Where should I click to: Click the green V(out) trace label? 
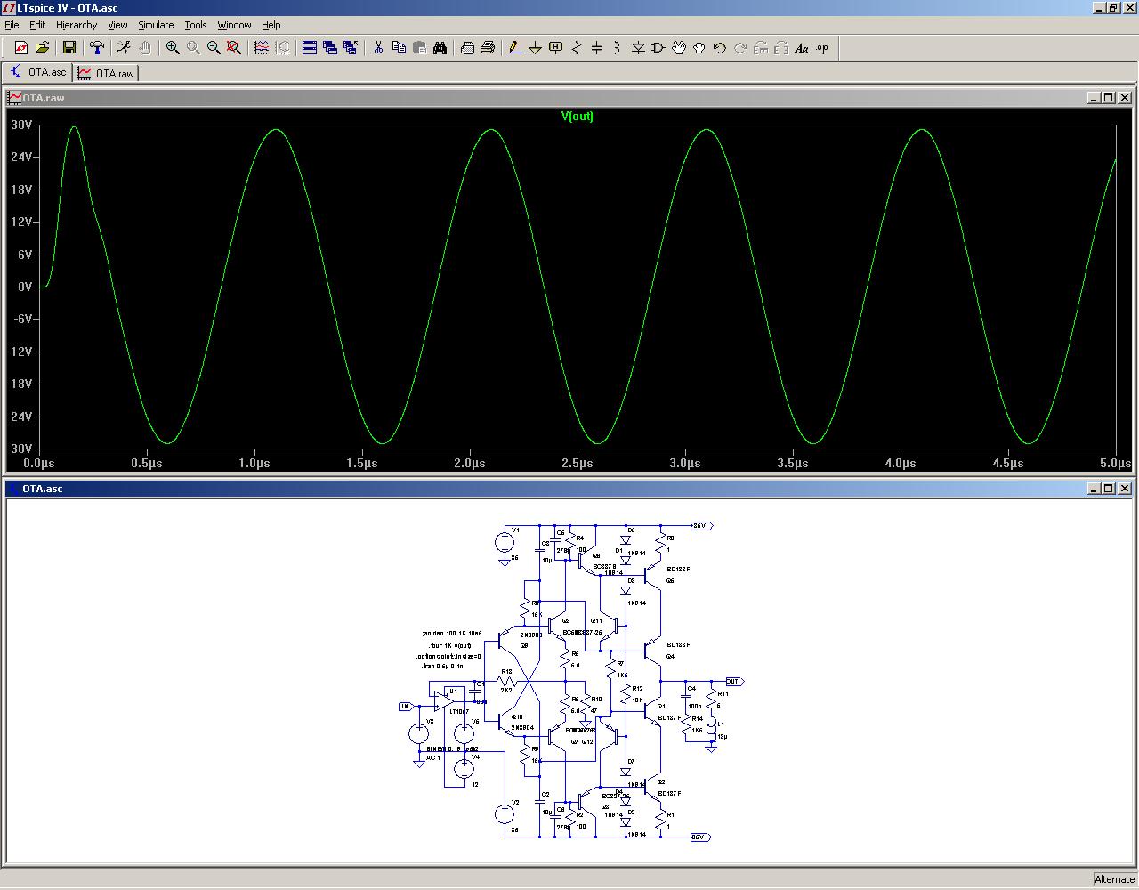coord(577,117)
